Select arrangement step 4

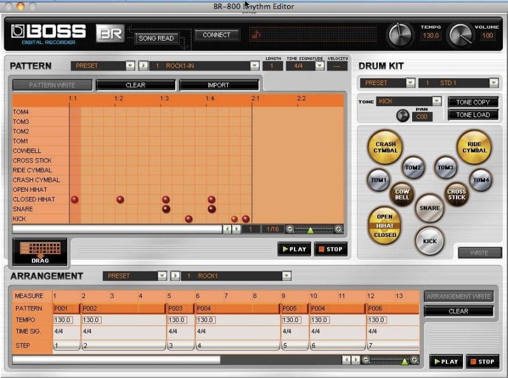237,346
